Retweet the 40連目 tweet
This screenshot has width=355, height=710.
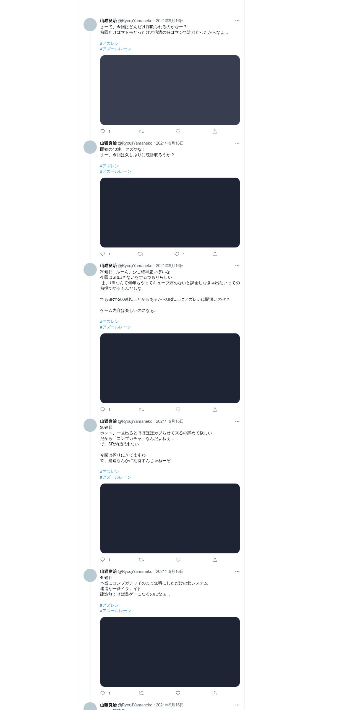point(141,693)
